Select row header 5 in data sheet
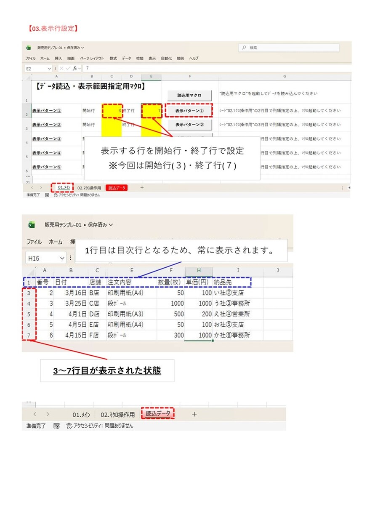 coord(29,314)
